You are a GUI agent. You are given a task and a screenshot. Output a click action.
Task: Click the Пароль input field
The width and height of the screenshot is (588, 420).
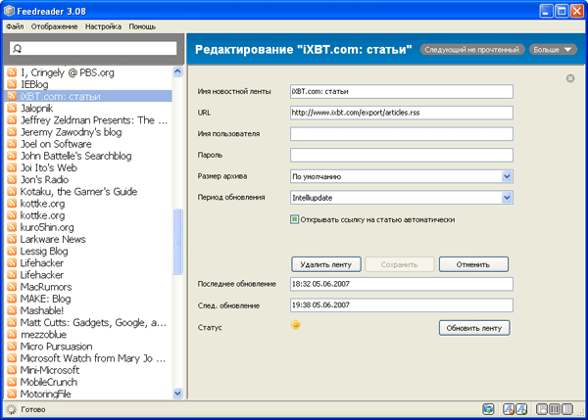point(401,155)
